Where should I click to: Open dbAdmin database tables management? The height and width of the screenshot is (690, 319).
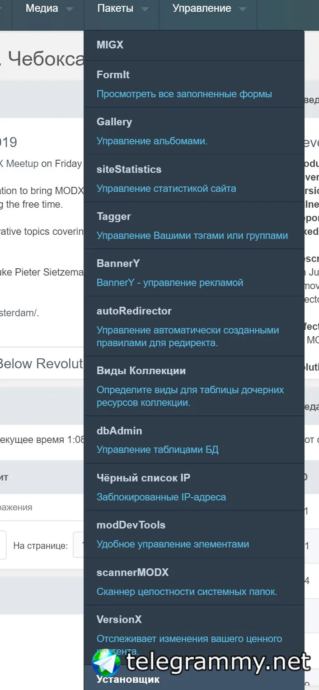(x=194, y=440)
